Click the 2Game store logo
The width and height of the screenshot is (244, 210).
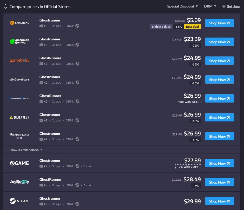pyautogui.click(x=19, y=163)
